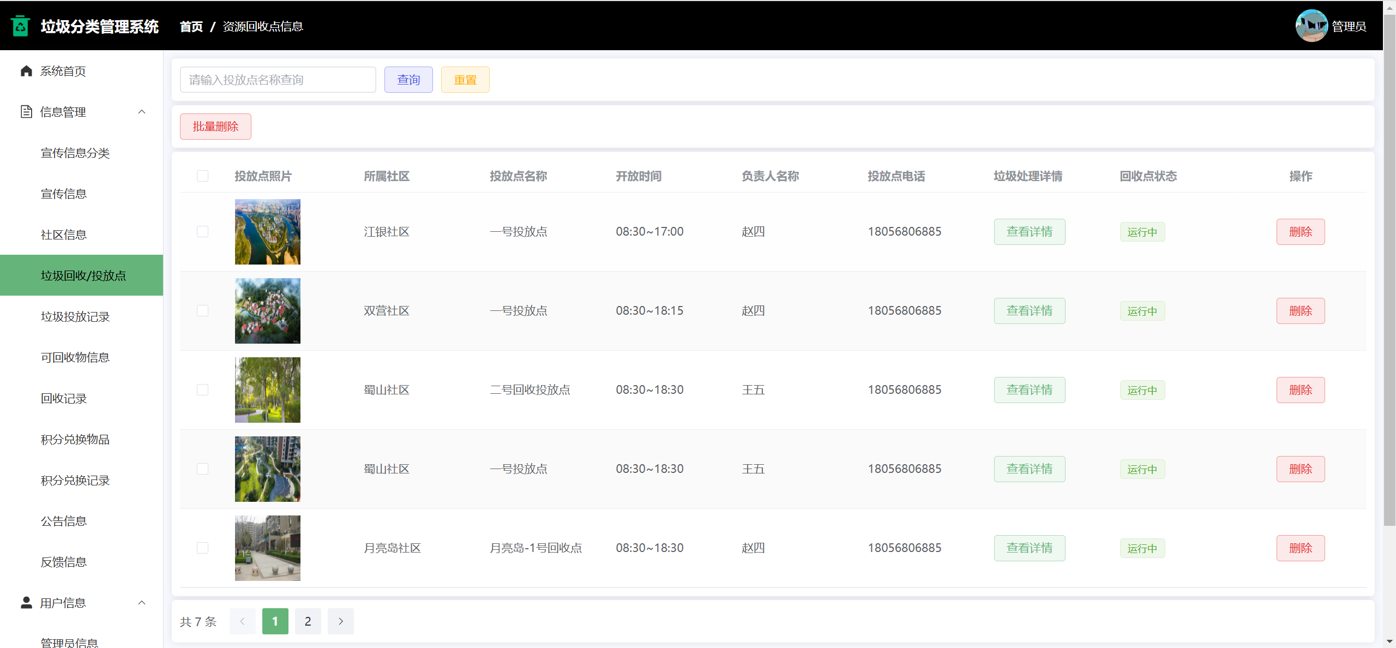Click scrollbar down arrow at bottom right
This screenshot has width=1396, height=648.
[x=1389, y=642]
